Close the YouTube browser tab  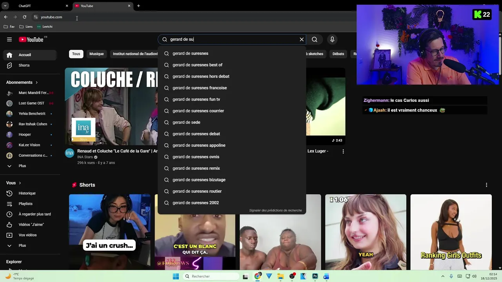pyautogui.click(x=129, y=6)
